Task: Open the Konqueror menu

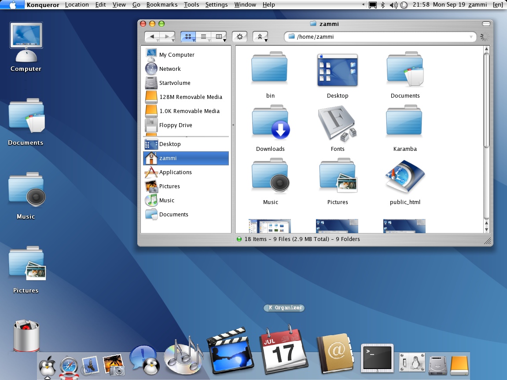Action: (43, 4)
